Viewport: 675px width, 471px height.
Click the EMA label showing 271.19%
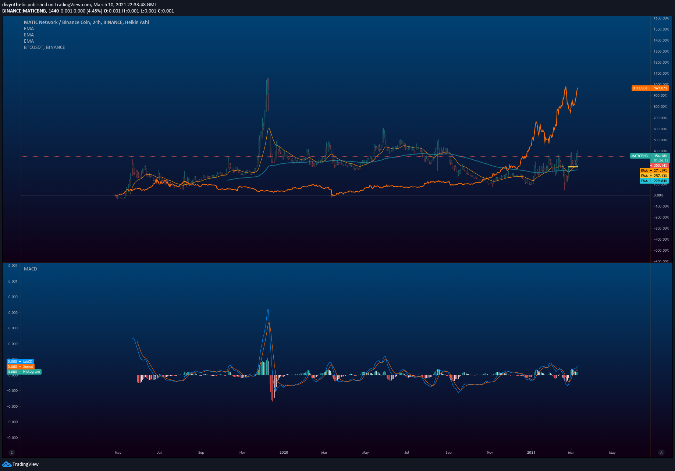pyautogui.click(x=654, y=171)
